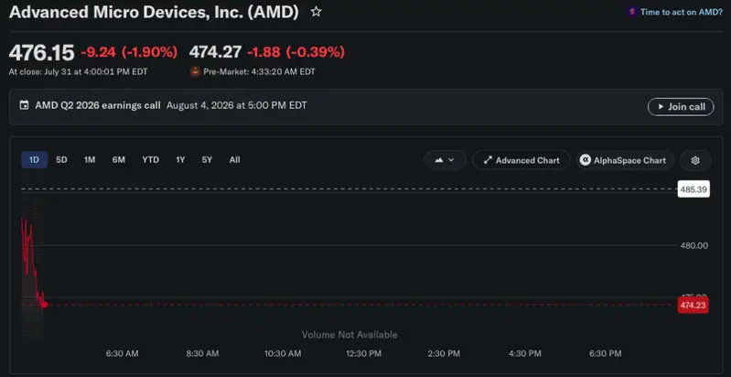Open the Advanced Chart
Screen dimensions: 731x377
(x=521, y=160)
